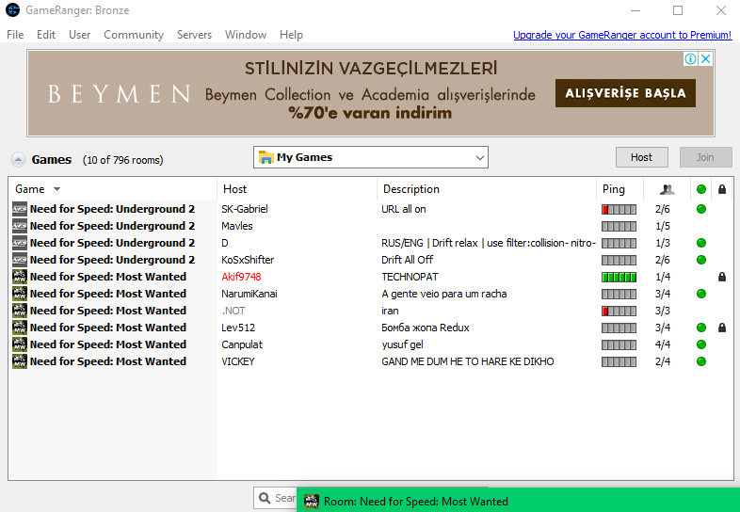Image resolution: width=740 pixels, height=512 pixels.
Task: Open the Edit menu
Action: coord(46,35)
